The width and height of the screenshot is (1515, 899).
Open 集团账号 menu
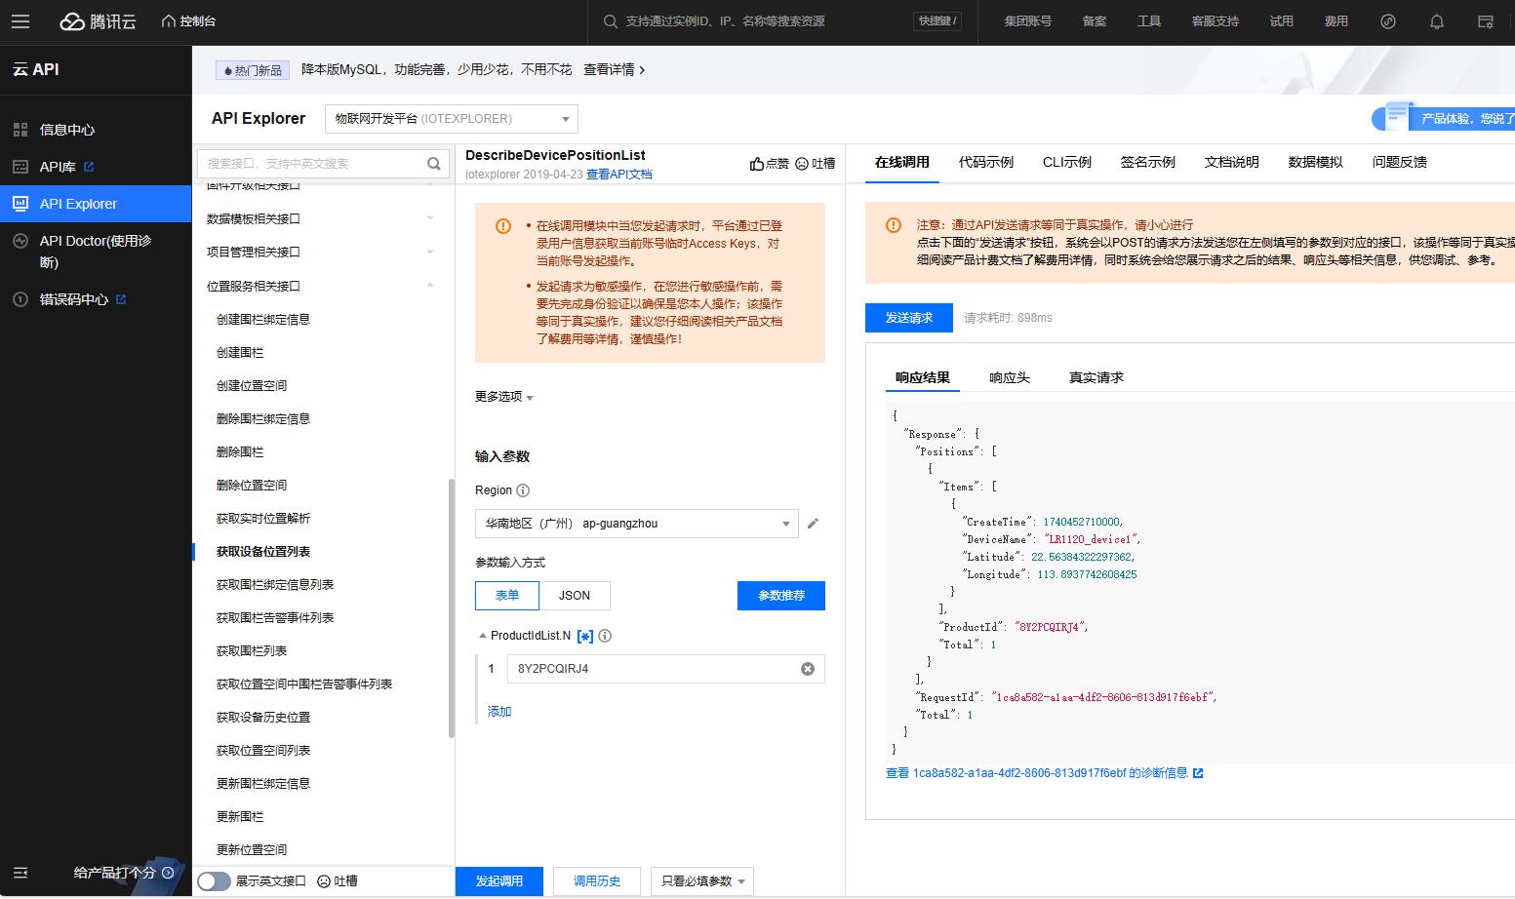[x=1028, y=21]
